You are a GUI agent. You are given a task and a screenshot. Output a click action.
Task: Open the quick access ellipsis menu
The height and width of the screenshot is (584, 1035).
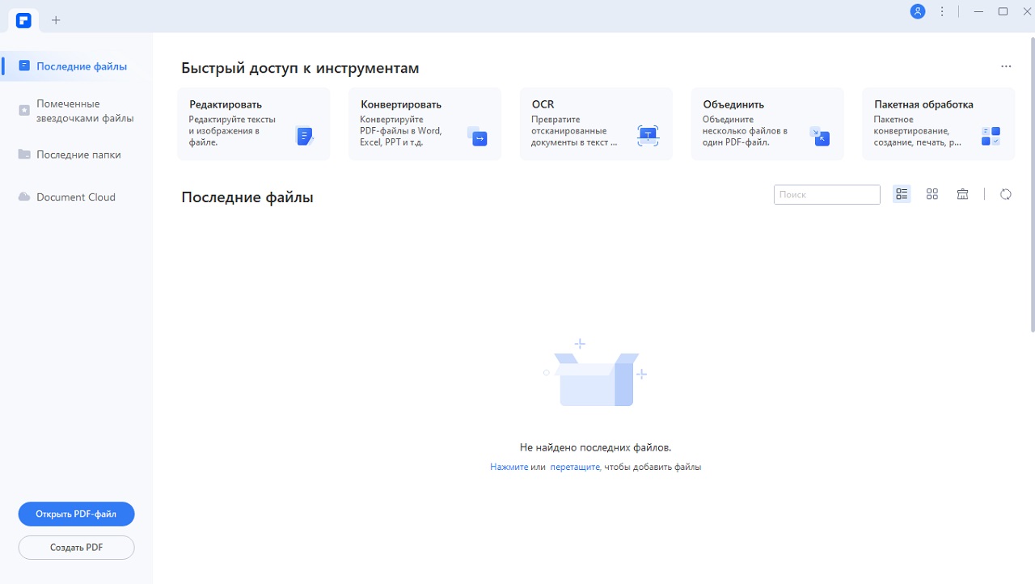pos(1006,66)
